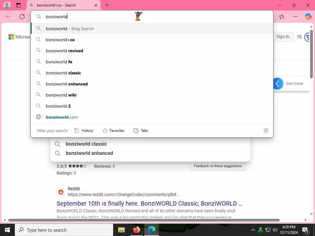Select the 'bonziworld - Bing Search' suggestion

152,29
